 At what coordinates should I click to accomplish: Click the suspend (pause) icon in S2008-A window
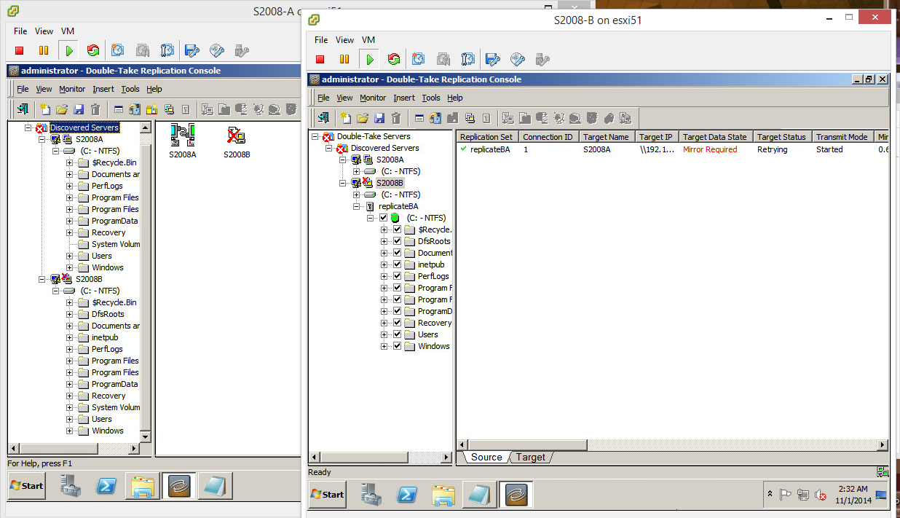coord(44,50)
